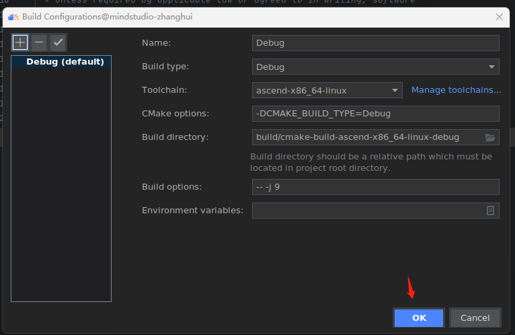
Task: Focus the Name text field
Action: point(375,43)
